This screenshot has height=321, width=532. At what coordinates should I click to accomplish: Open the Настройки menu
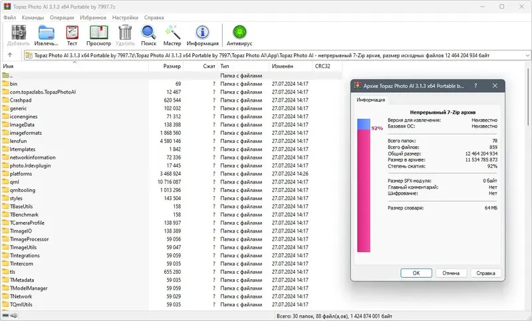[x=125, y=18]
